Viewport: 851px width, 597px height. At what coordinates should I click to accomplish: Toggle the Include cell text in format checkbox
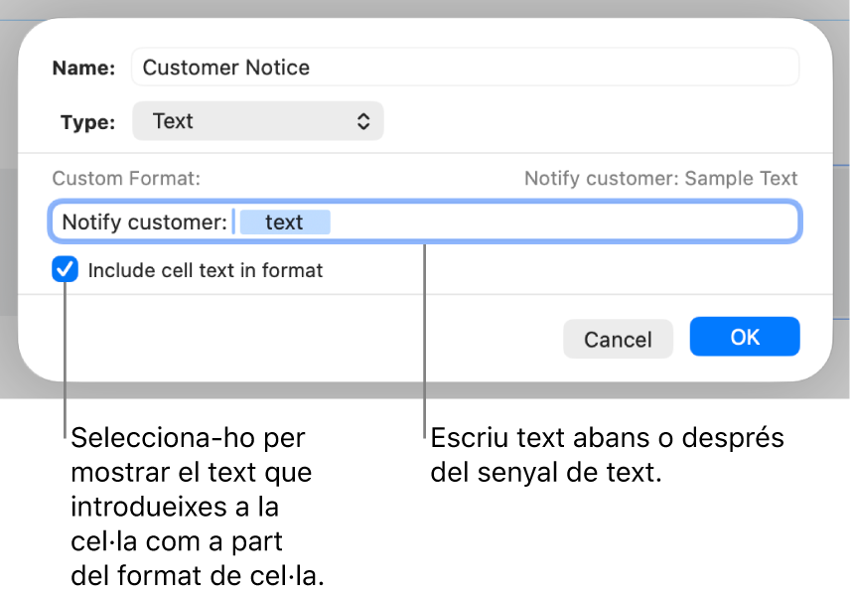click(x=65, y=269)
